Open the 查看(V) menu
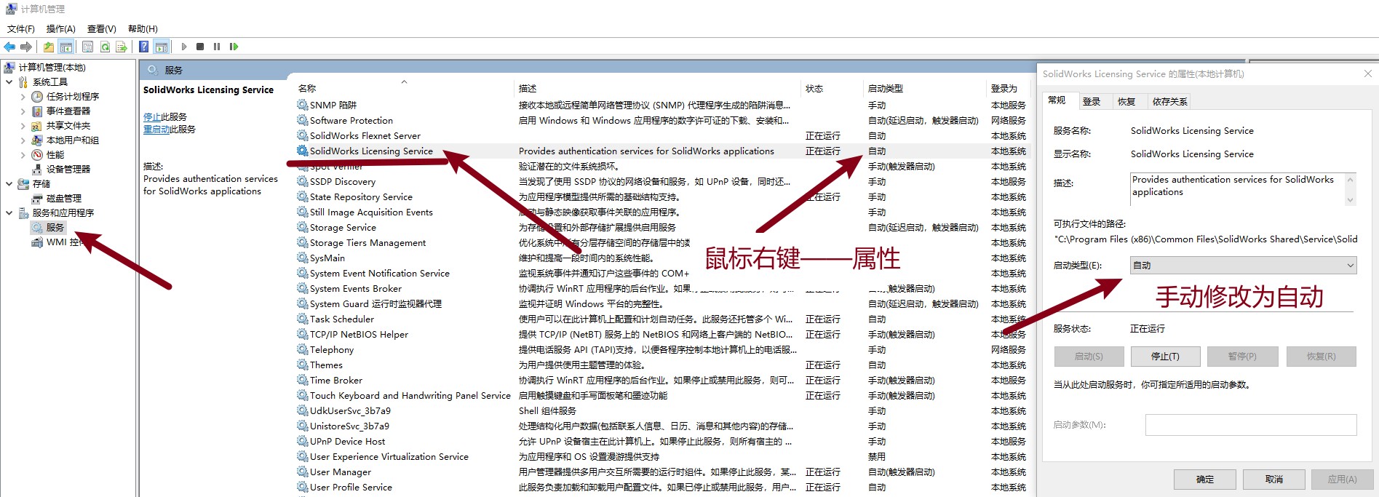The image size is (1379, 497). [102, 28]
